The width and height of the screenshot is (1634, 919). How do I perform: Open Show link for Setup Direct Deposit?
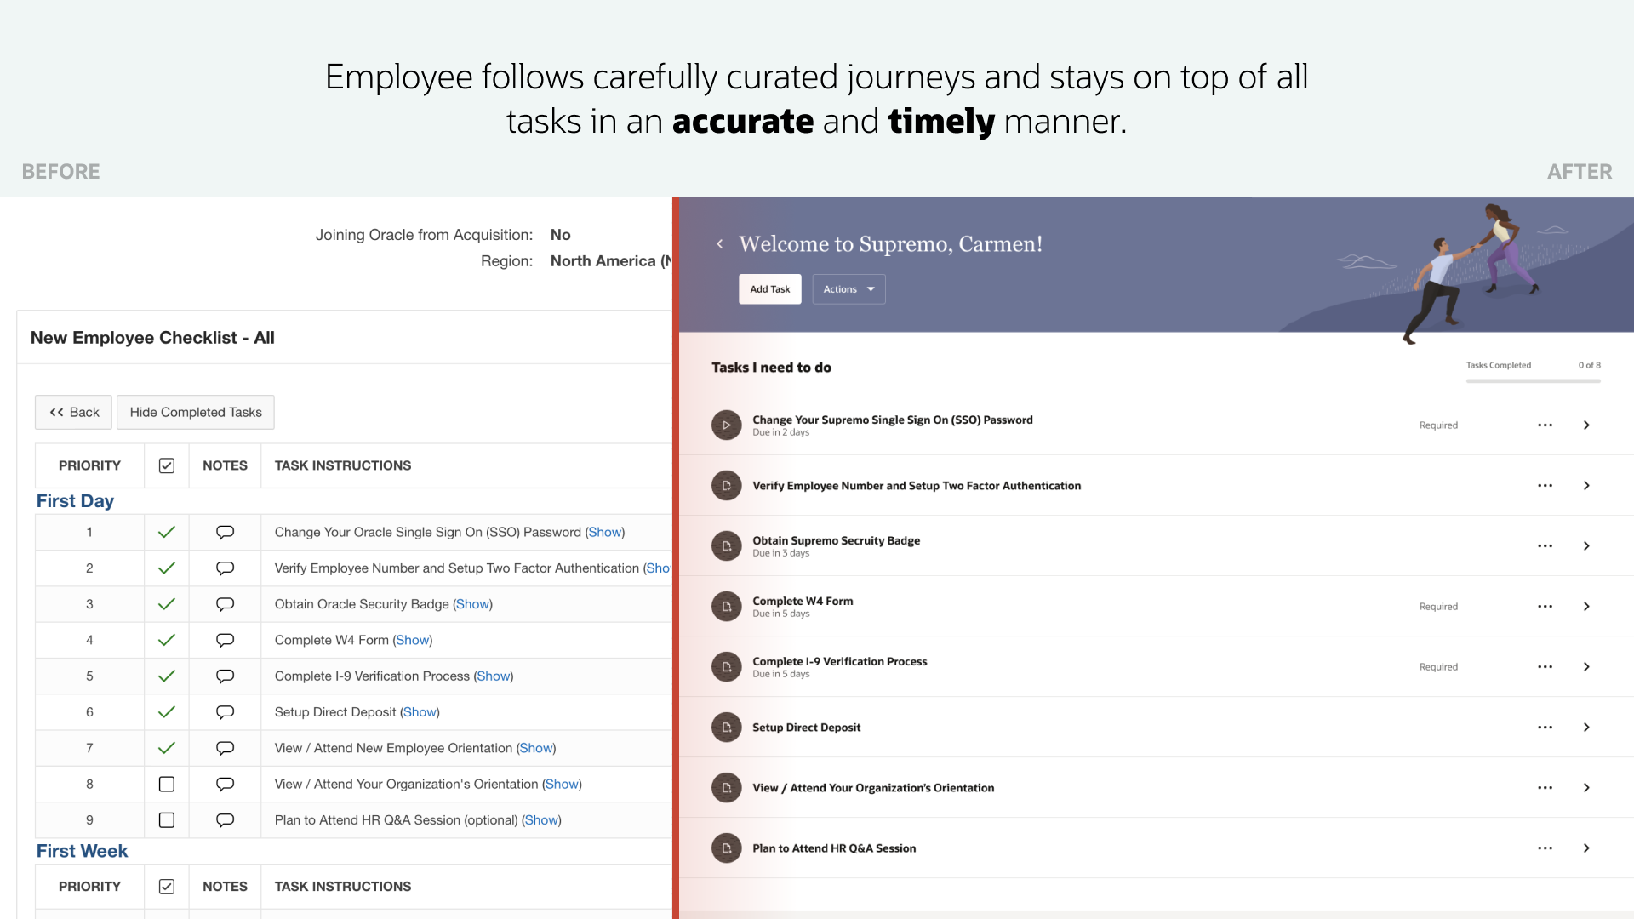tap(420, 712)
